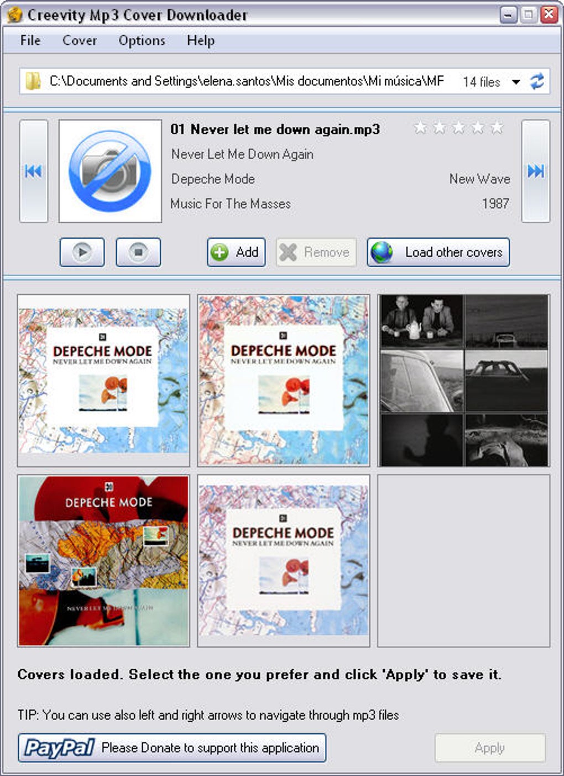
Task: Click year '1987'
Action: point(495,204)
